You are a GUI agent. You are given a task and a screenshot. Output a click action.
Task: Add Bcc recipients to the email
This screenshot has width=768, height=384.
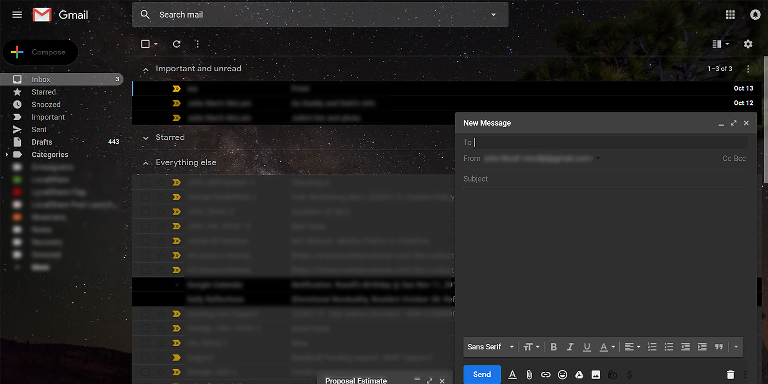(x=739, y=157)
